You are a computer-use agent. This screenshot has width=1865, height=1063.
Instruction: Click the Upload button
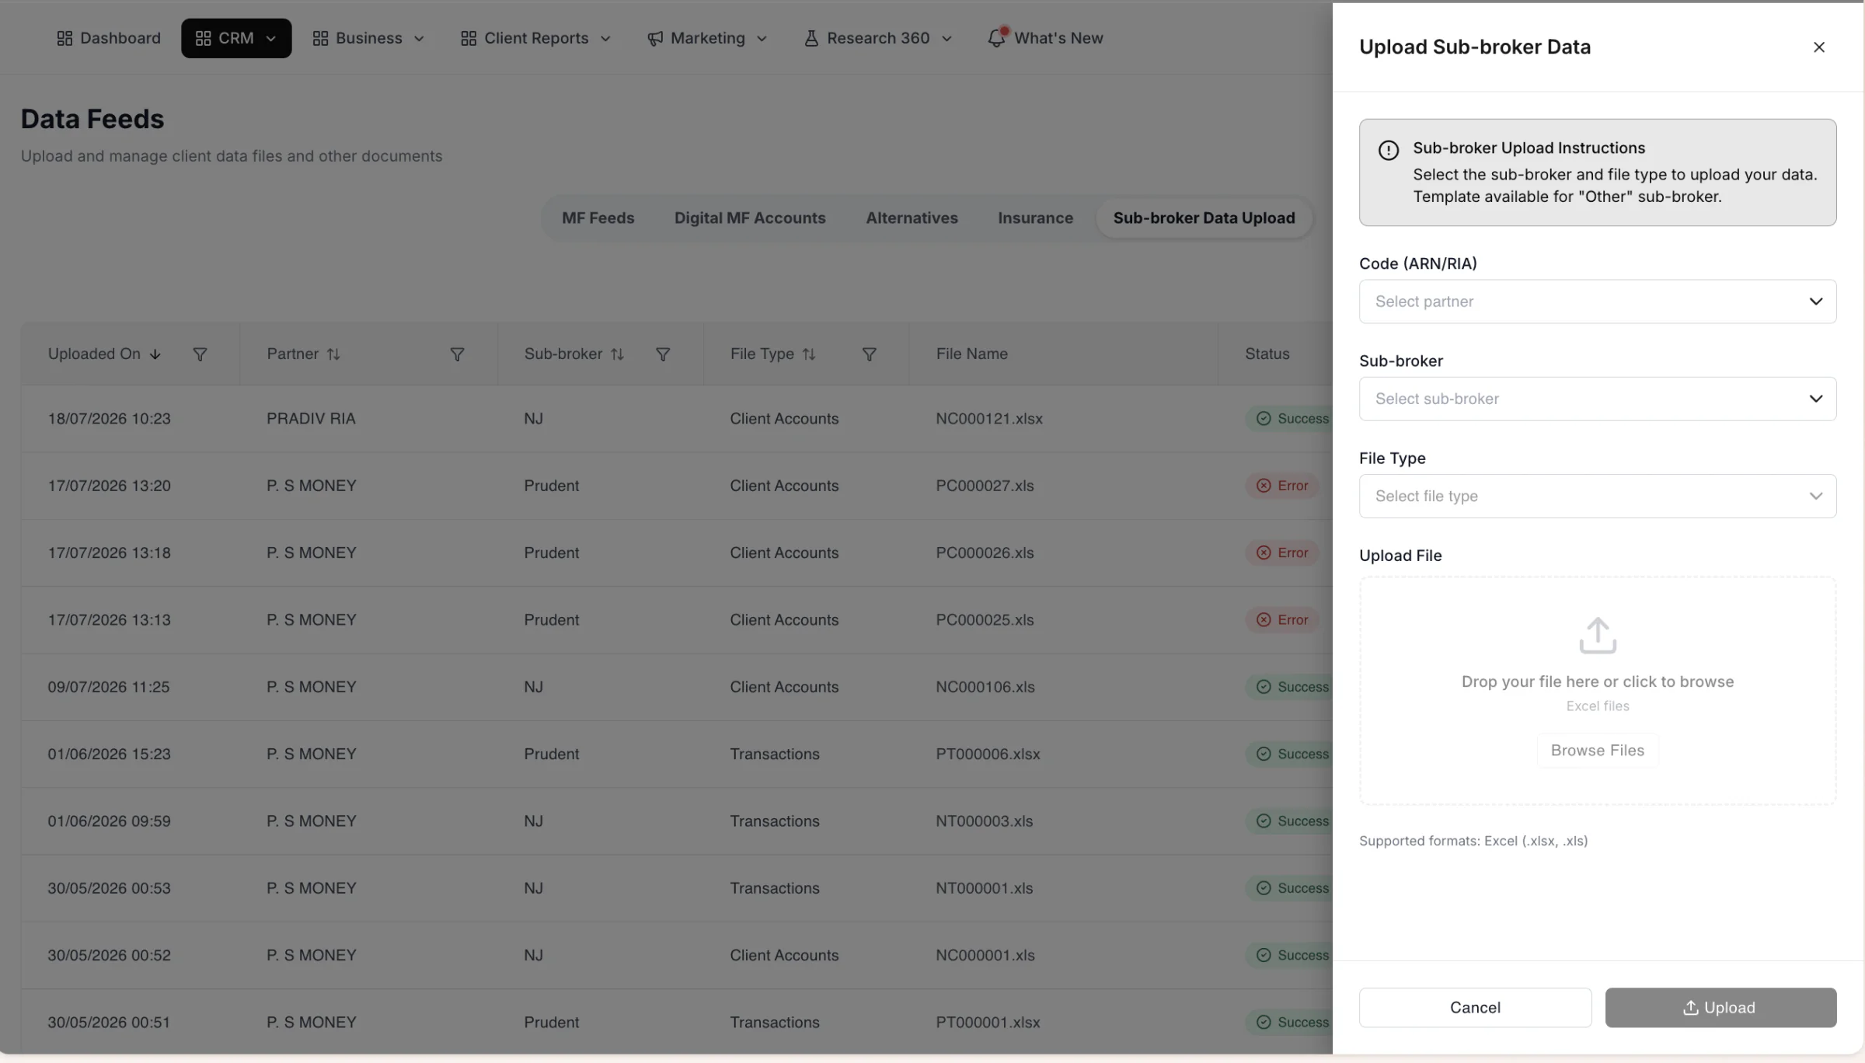point(1720,1008)
